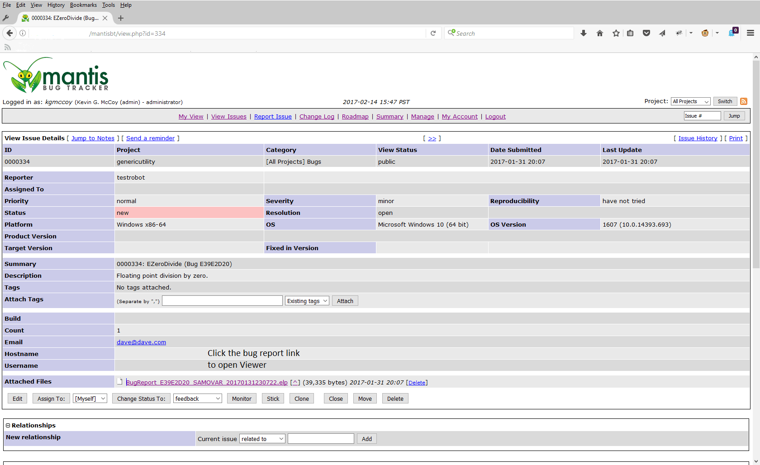Collapse the Relationships section

click(x=8, y=426)
